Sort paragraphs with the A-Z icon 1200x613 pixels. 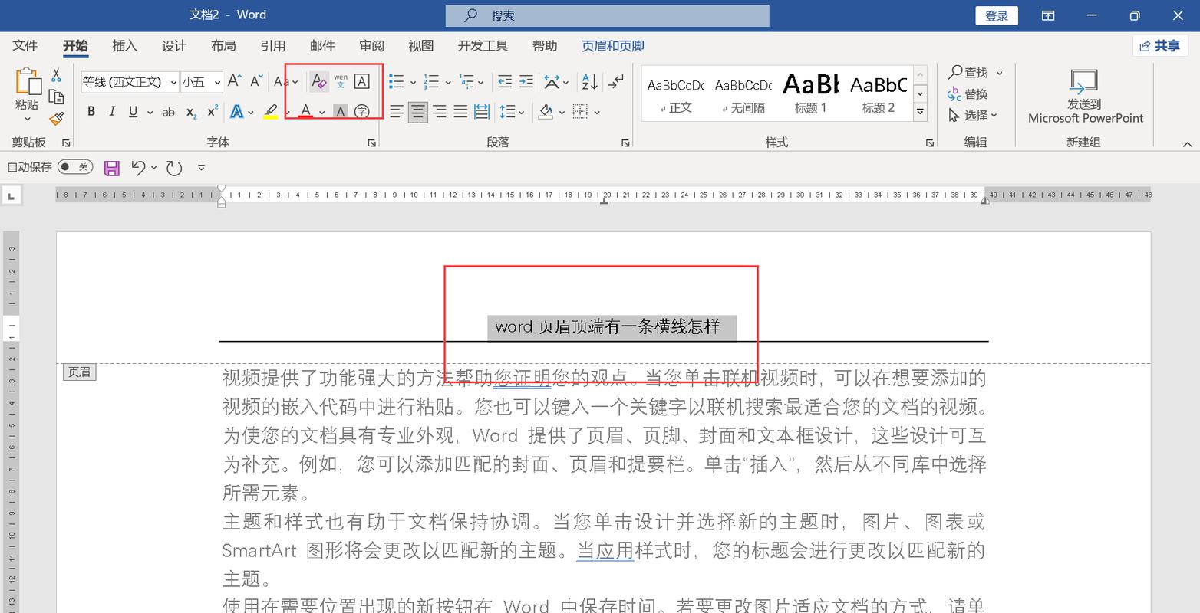coord(590,81)
